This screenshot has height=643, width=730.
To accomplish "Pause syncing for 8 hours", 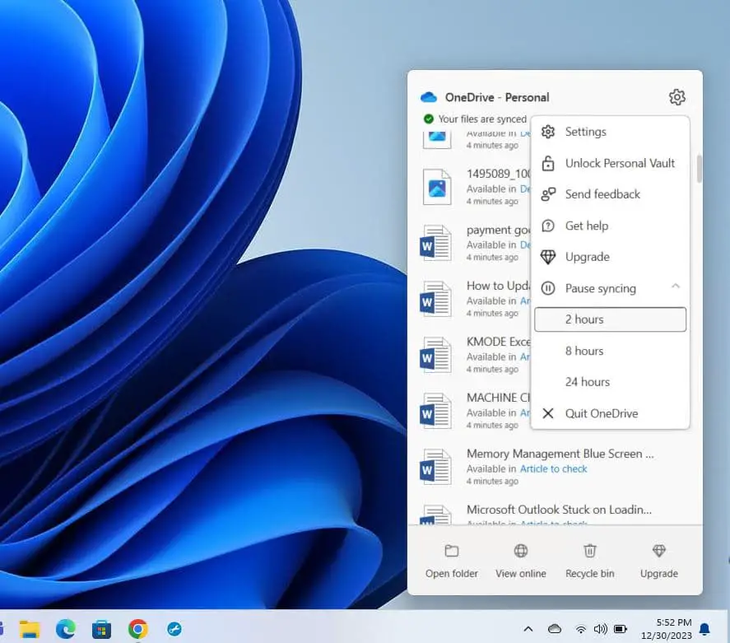I will coord(611,351).
